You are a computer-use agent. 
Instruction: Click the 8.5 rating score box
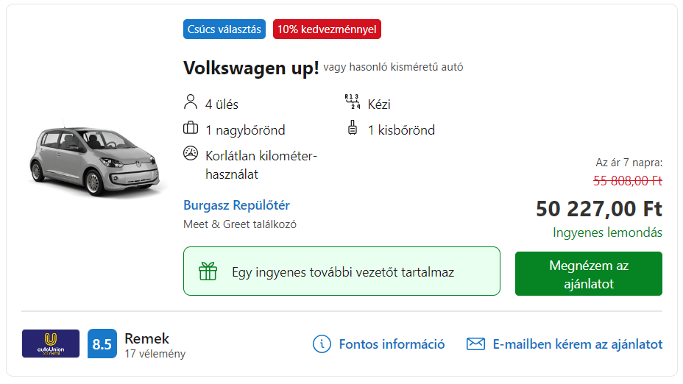click(x=102, y=344)
